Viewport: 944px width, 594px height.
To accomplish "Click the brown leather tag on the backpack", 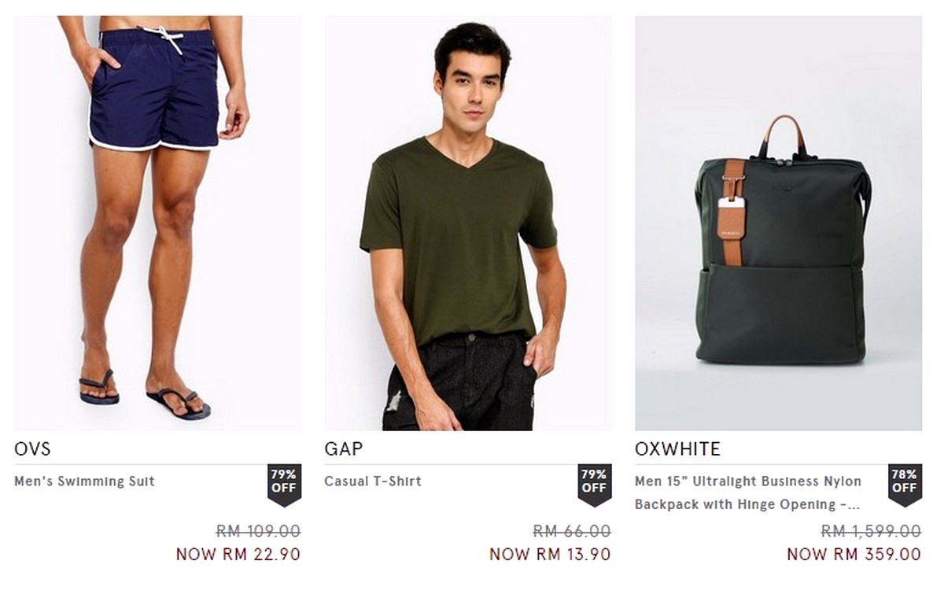I will [x=732, y=212].
